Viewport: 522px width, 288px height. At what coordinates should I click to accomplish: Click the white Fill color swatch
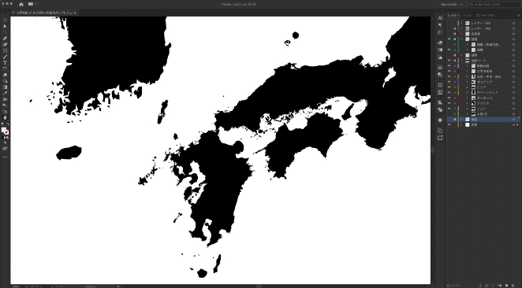(4, 130)
